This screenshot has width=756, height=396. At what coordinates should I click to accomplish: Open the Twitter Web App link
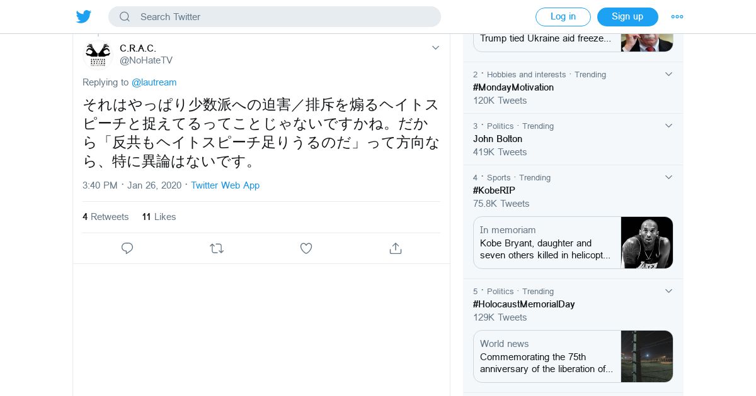[x=225, y=185]
